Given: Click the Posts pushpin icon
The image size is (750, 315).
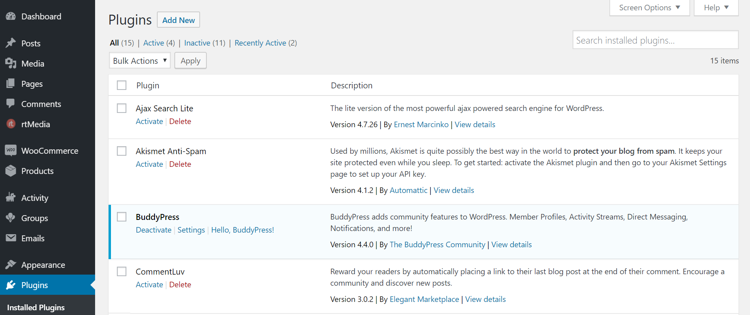Looking at the screenshot, I should pos(11,43).
